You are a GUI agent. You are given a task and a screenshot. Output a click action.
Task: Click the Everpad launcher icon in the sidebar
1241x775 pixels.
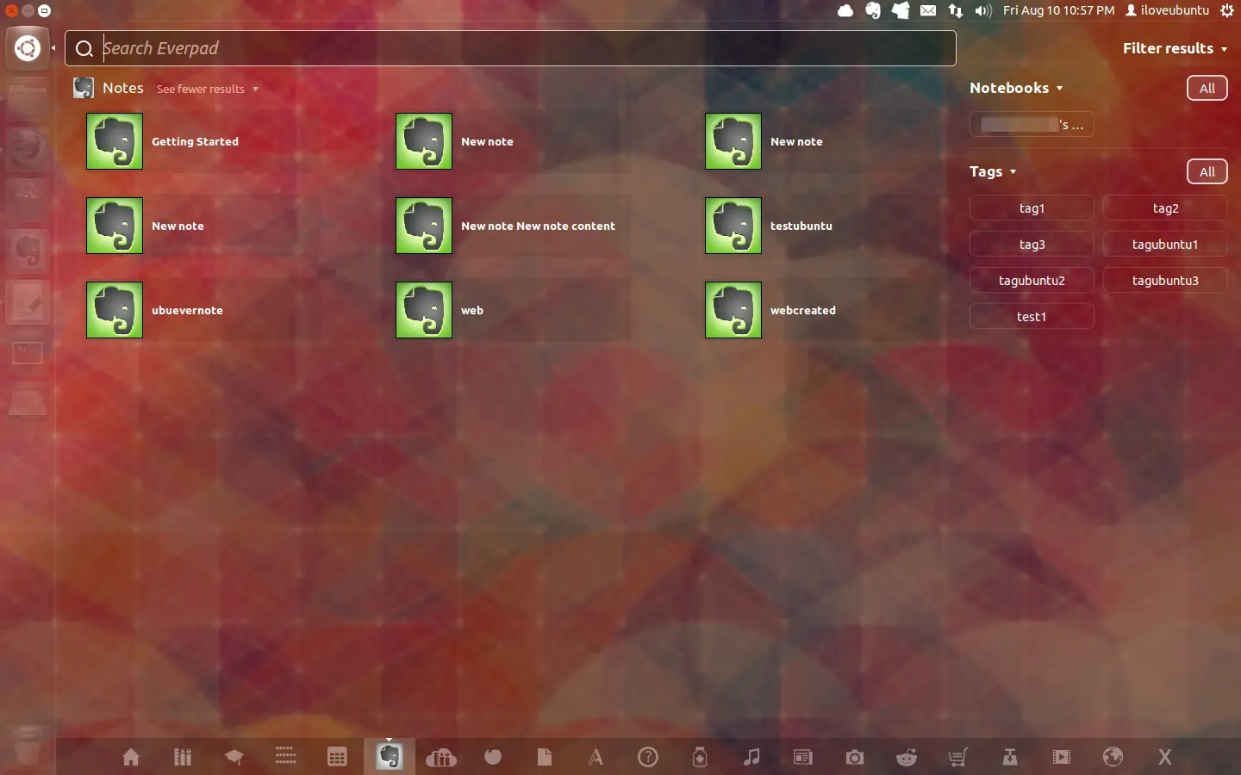(x=28, y=251)
